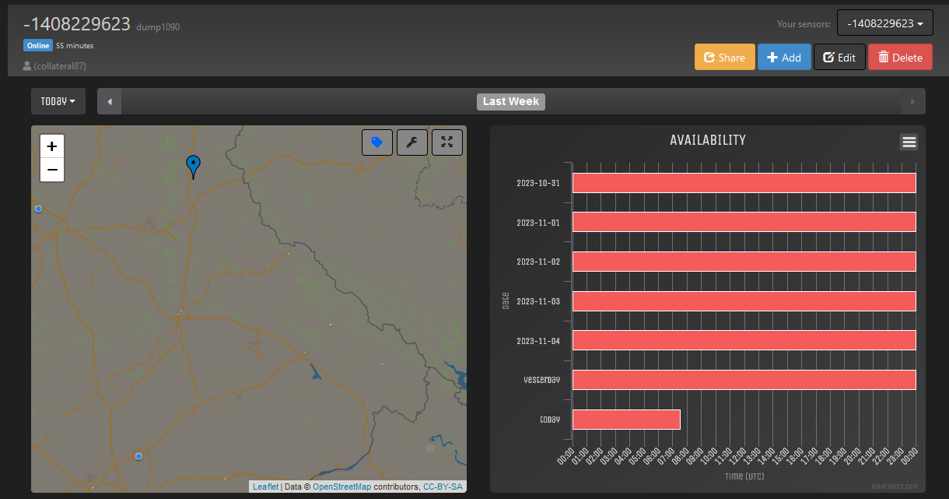
Task: Click the Highcharts.com credit
Action: click(x=895, y=487)
